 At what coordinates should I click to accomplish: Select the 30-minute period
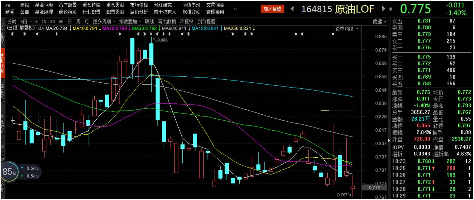click(53, 21)
